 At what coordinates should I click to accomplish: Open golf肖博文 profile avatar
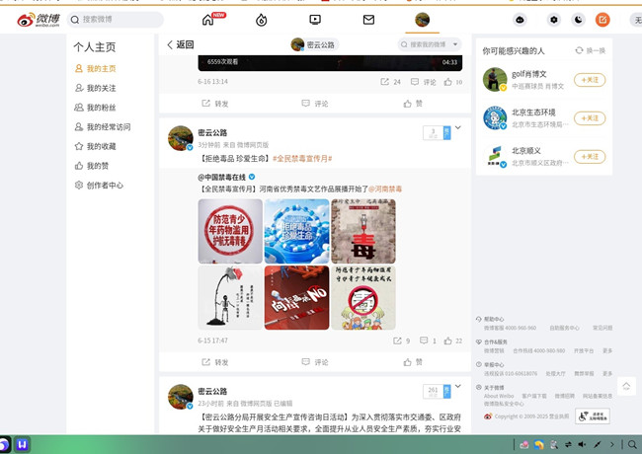pyautogui.click(x=495, y=79)
